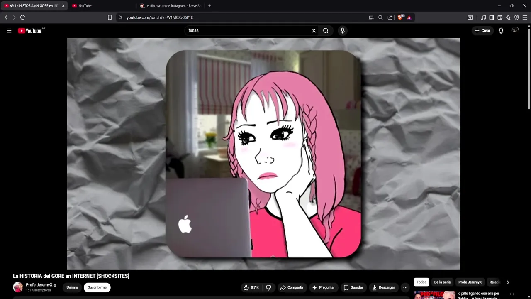Close the 'La HISTORIA del GORE' tab

63,6
